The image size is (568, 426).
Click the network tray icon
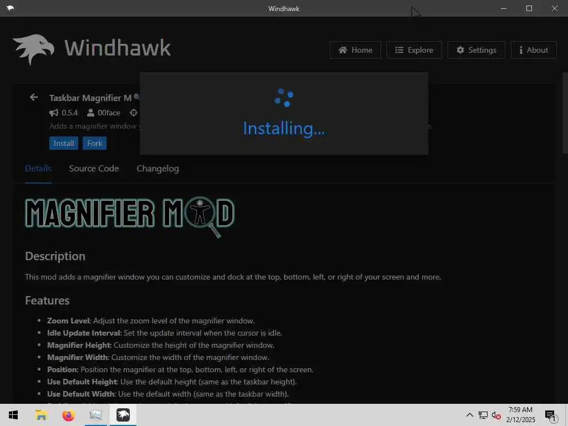click(x=483, y=415)
